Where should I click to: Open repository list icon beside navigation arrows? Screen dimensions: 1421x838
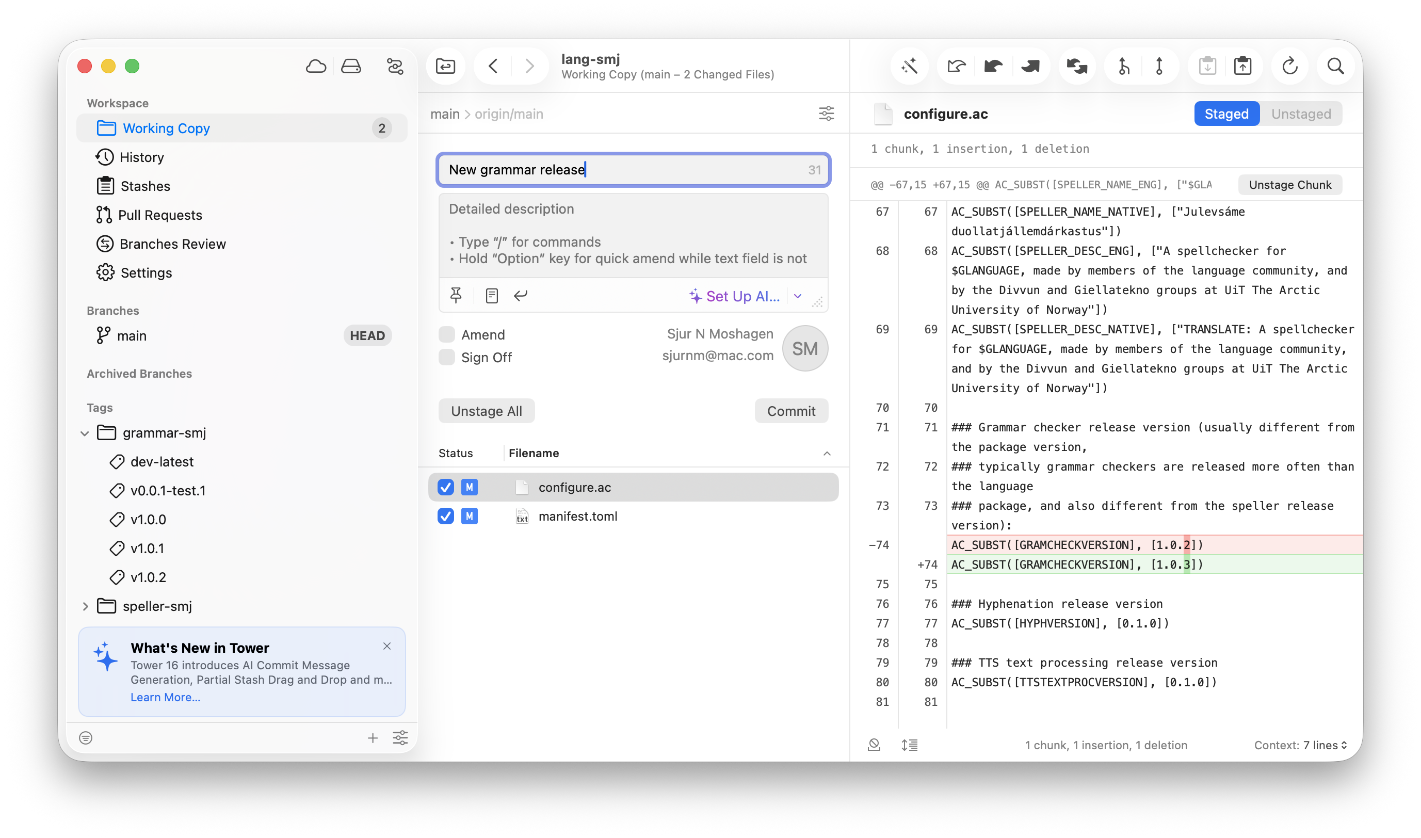445,67
